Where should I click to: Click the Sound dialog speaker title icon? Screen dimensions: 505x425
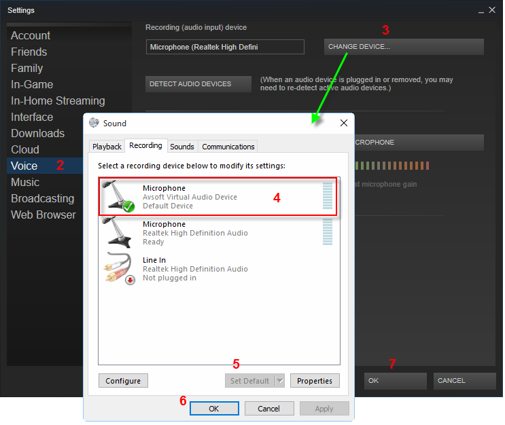(x=94, y=123)
